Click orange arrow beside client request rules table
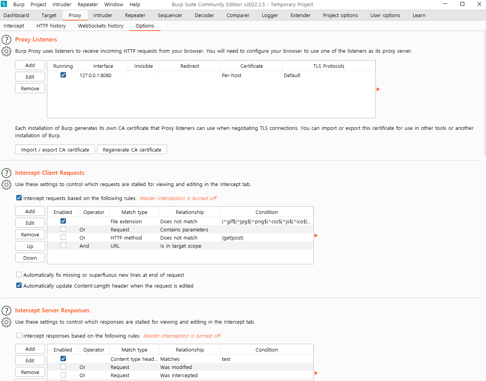486x381 pixels. (316, 235)
